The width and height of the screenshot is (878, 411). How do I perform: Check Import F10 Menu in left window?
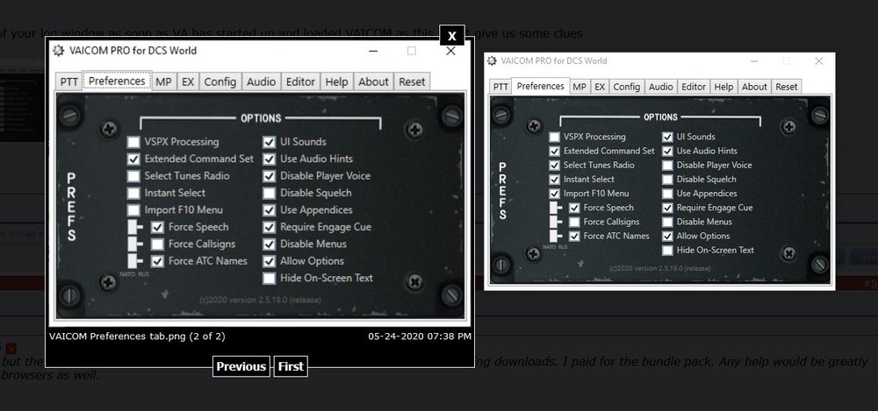click(x=133, y=210)
